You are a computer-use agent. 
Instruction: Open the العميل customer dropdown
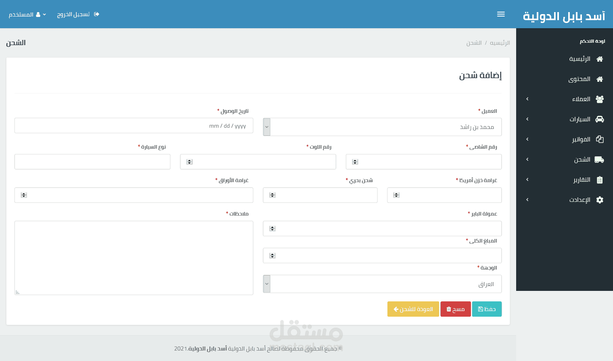pos(382,127)
